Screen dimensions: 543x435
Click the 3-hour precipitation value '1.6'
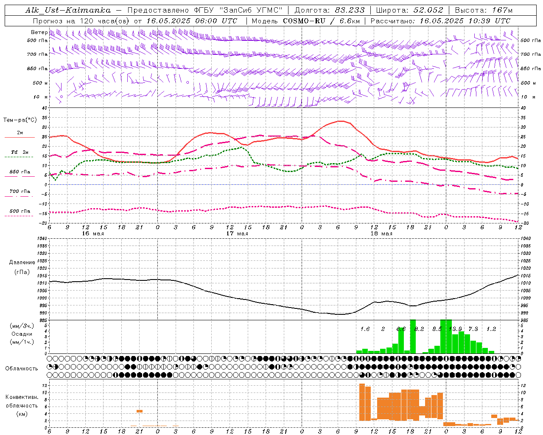click(365, 329)
